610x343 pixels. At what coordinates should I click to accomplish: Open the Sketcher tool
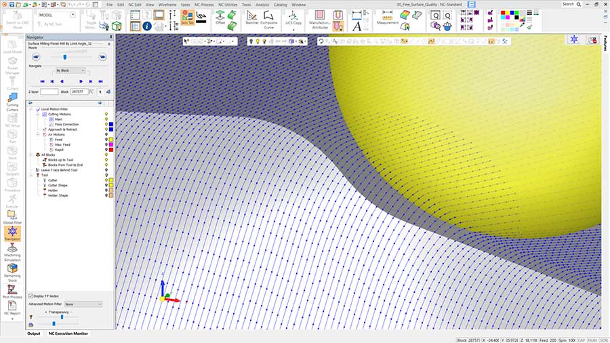click(x=251, y=17)
